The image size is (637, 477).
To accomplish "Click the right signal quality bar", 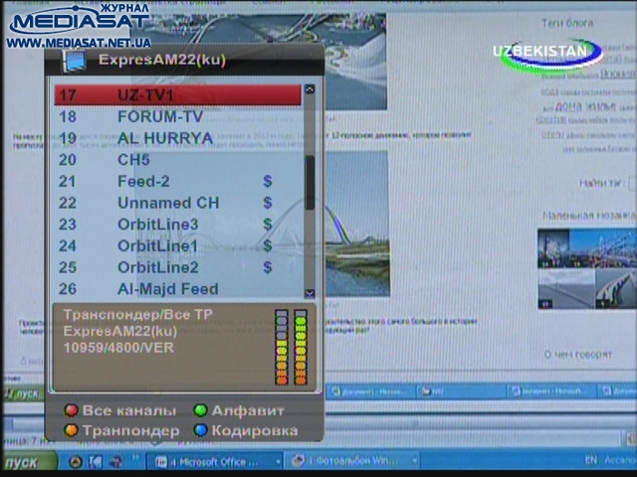I will click(x=301, y=347).
